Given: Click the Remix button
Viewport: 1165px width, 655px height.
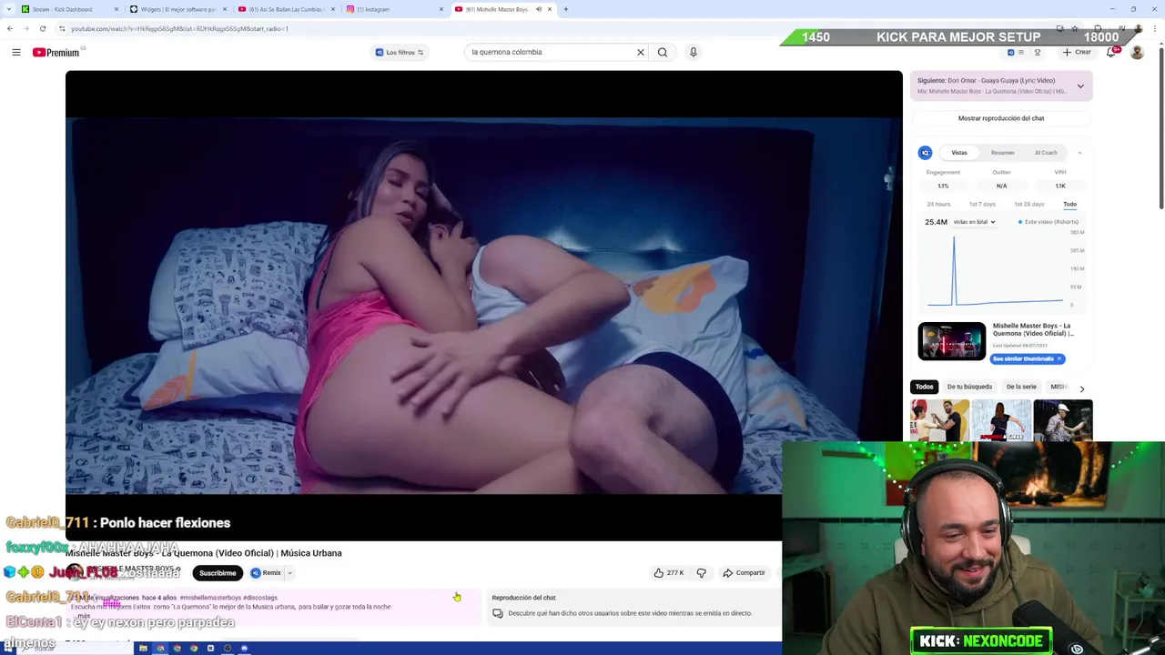Looking at the screenshot, I should click(x=267, y=573).
